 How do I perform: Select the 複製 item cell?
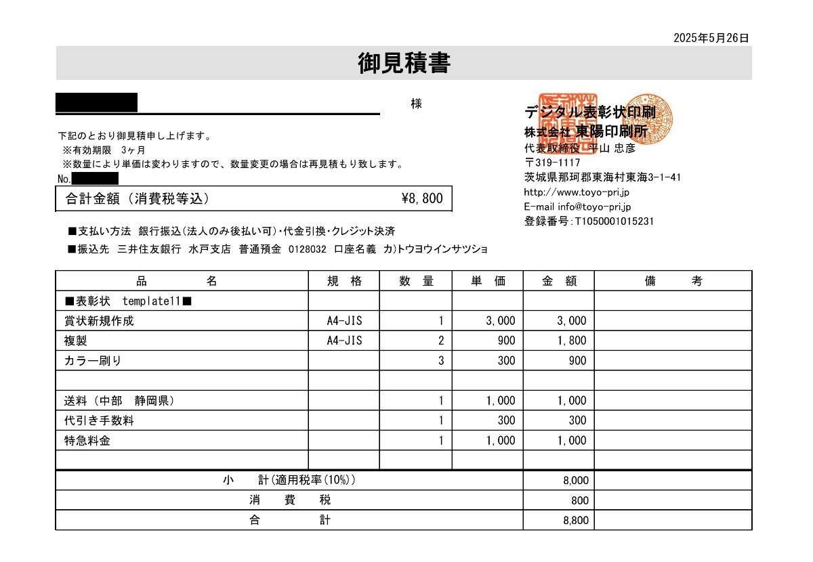182,341
